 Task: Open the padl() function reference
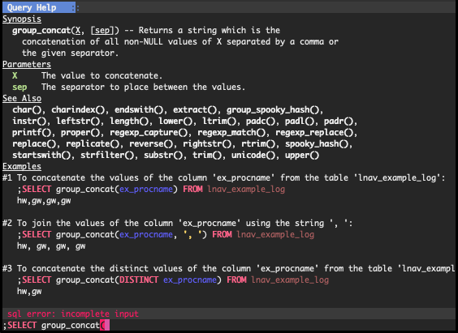click(300, 122)
